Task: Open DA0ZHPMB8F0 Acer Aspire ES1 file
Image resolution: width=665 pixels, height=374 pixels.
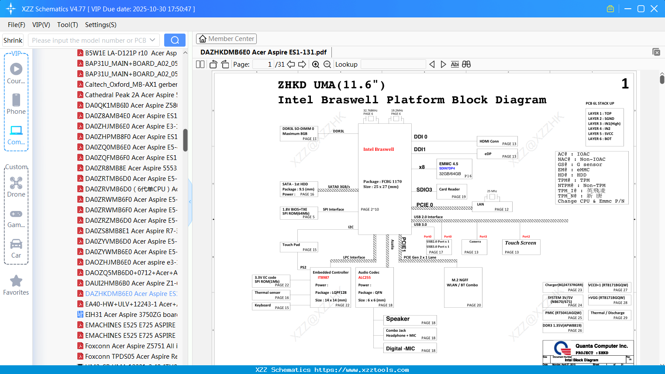Action: pyautogui.click(x=127, y=137)
